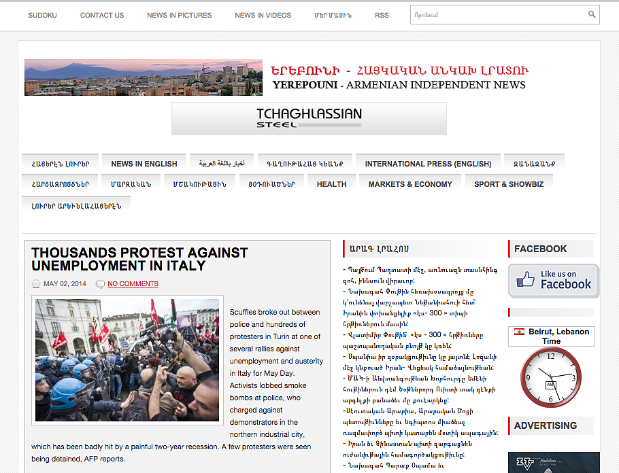The image size is (619, 473).
Task: Select the ԳԱՂՈՒԹԱՀԱՅ ԿԵԱՆՔ tab
Action: 305,164
